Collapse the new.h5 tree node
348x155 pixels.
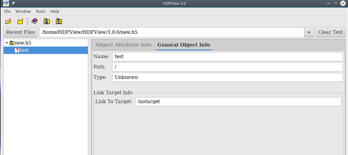point(7,43)
